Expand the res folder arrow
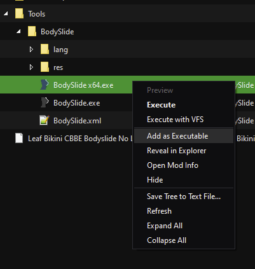 point(31,67)
